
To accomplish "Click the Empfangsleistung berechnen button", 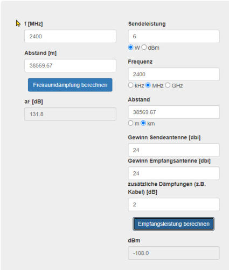I will (174, 224).
